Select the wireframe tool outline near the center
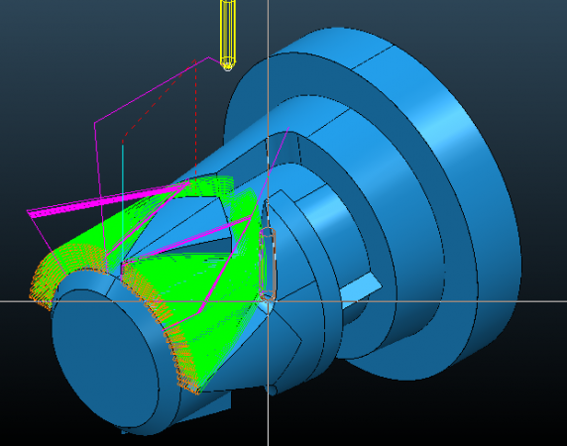567x446 pixels. point(269,264)
